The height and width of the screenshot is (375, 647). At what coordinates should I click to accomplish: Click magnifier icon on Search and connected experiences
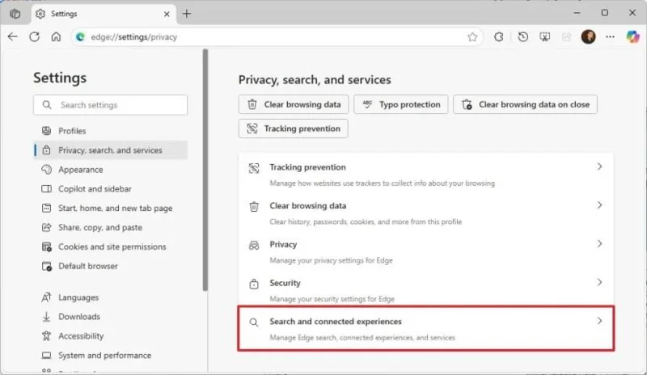click(x=254, y=322)
